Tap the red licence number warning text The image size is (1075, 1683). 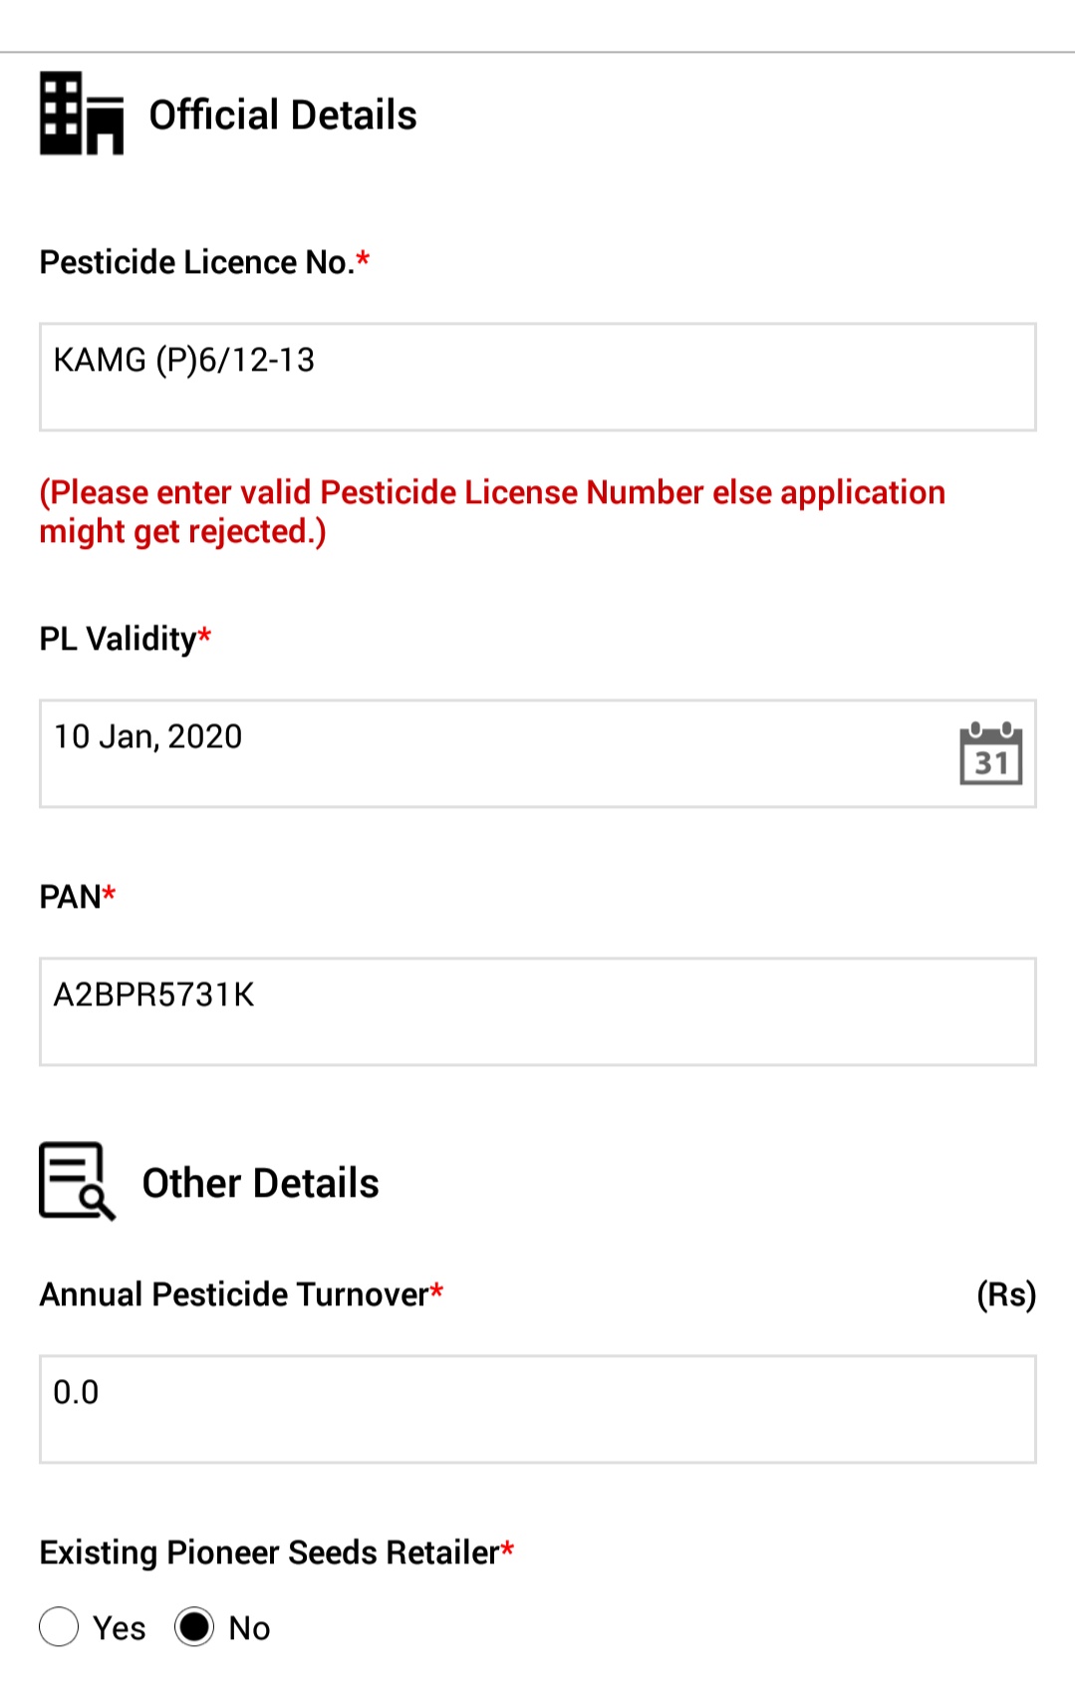point(492,511)
